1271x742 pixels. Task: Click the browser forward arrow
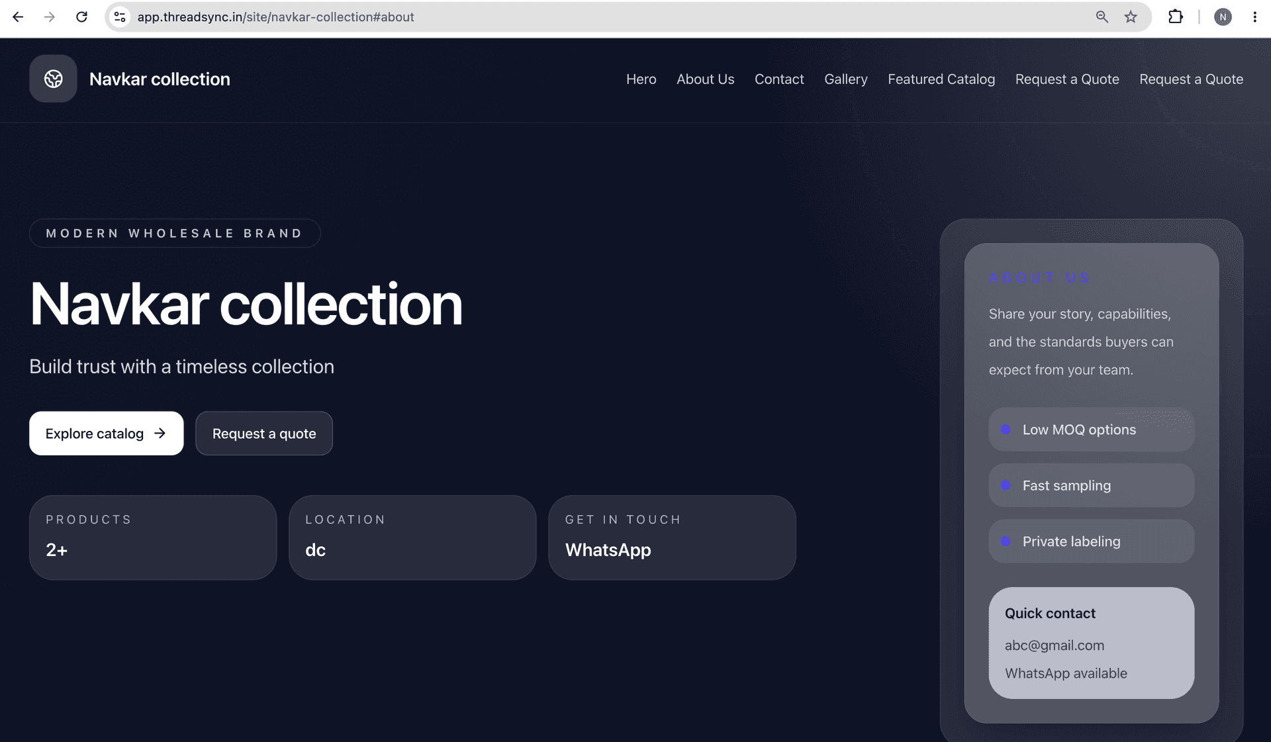pos(50,17)
